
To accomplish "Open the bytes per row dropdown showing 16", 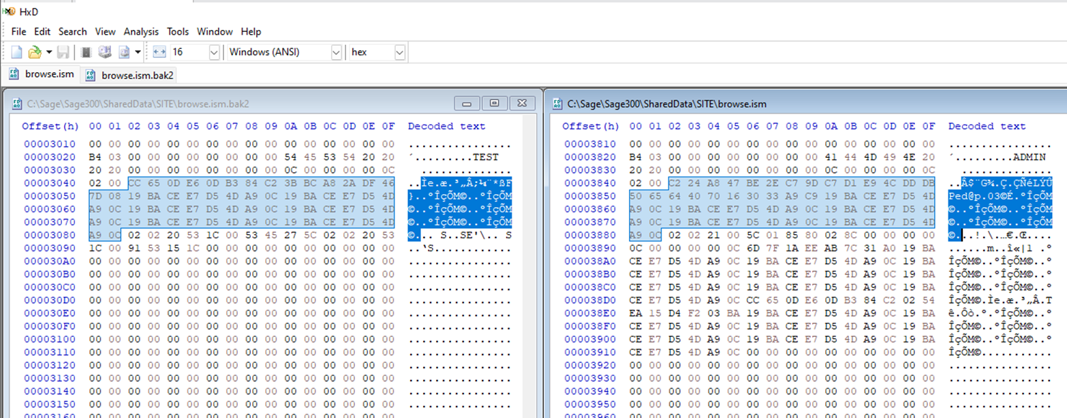I will [x=214, y=52].
